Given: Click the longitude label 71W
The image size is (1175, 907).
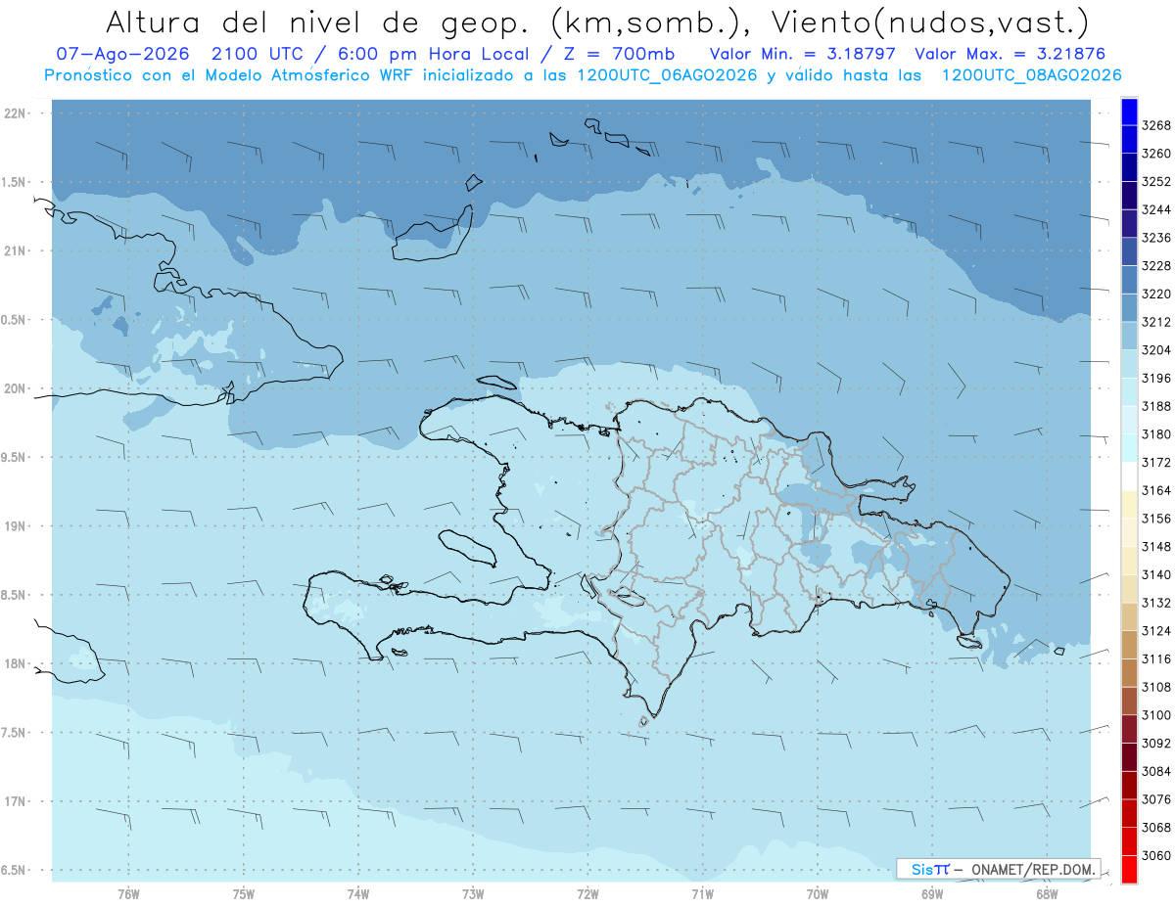Looking at the screenshot, I should [x=702, y=893].
